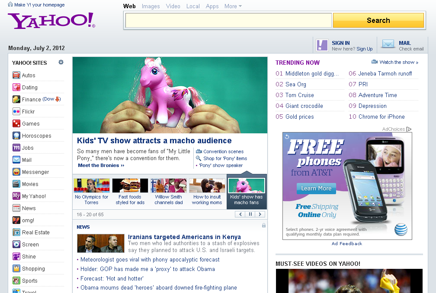Expand the More search options dropdown
The height and width of the screenshot is (293, 436).
(x=233, y=6)
